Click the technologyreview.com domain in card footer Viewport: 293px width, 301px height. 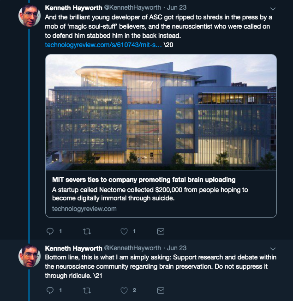(x=84, y=209)
